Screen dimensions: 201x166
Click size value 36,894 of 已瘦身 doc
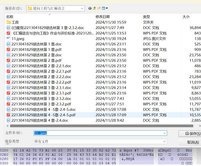pyautogui.click(x=195, y=28)
